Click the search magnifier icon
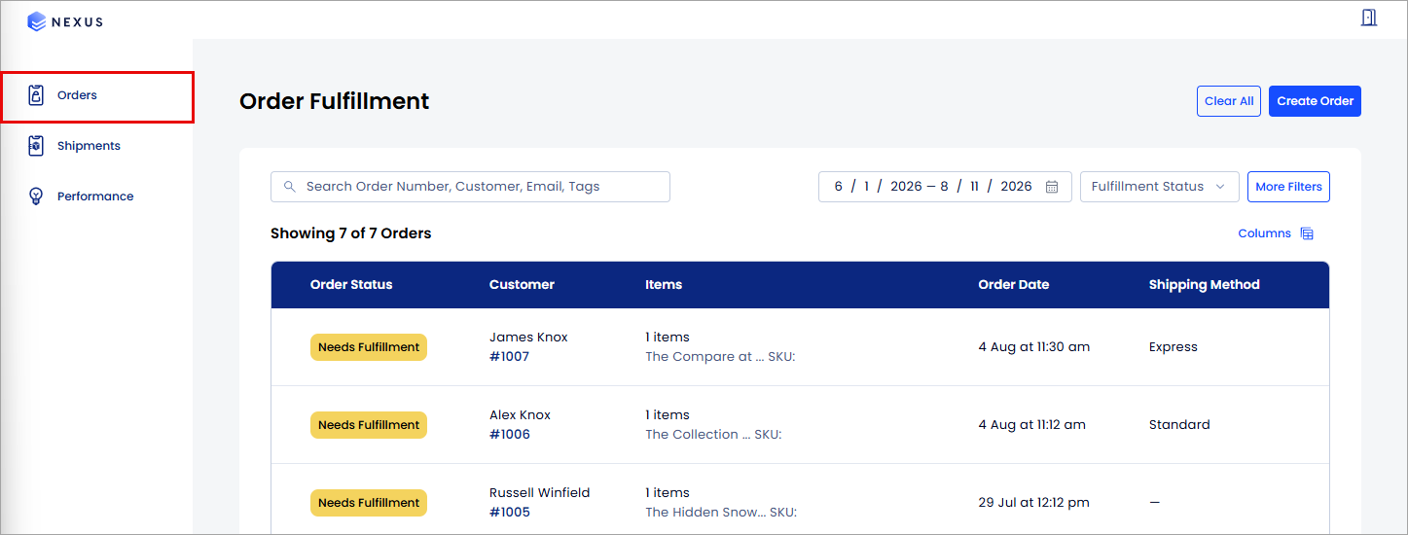This screenshot has height=535, width=1408. click(289, 187)
